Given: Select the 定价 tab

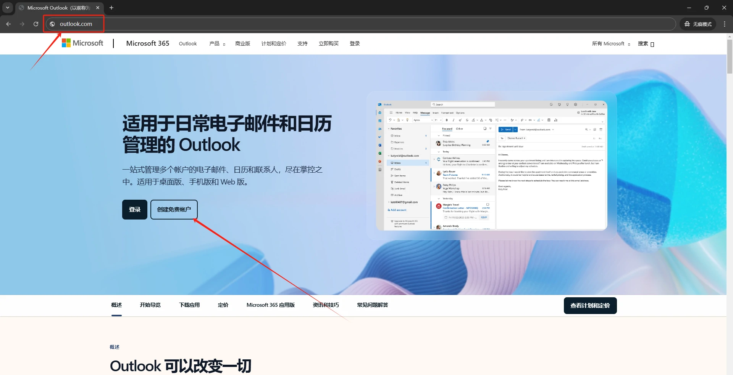Looking at the screenshot, I should coord(223,305).
